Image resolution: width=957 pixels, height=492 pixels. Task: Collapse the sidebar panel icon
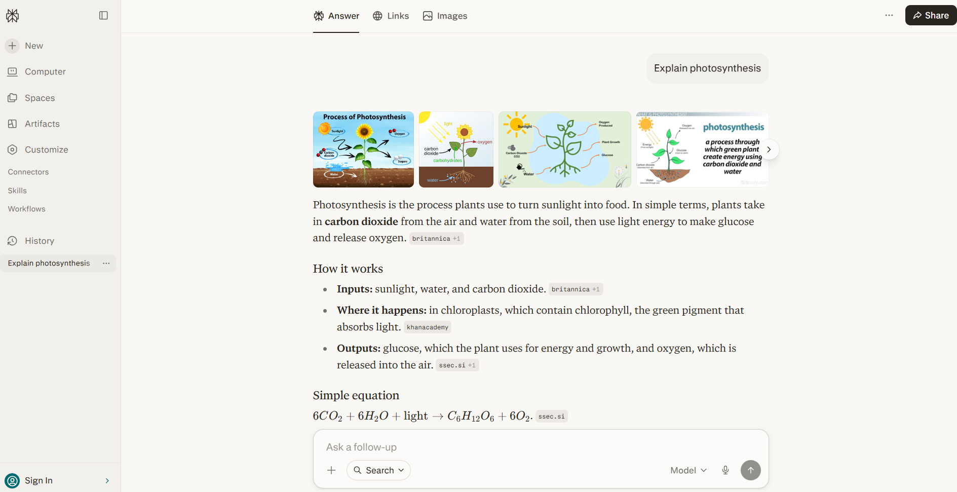pos(103,16)
